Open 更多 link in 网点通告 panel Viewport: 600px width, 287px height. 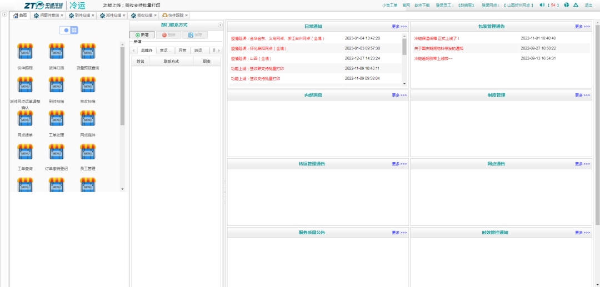tap(582, 164)
